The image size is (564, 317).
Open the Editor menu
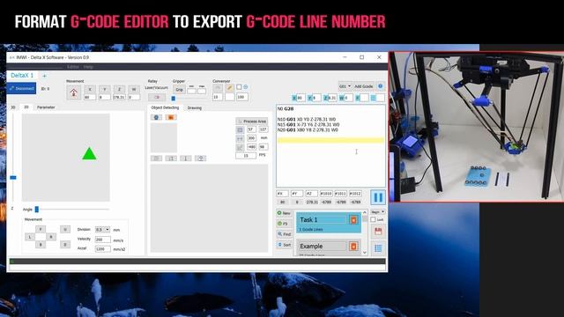pos(72,67)
